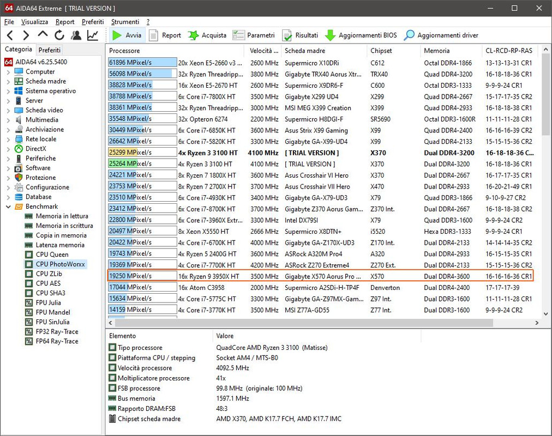Click the vertical scrollbar down arrow
Screen dimensions: 552x436
[x=545, y=314]
